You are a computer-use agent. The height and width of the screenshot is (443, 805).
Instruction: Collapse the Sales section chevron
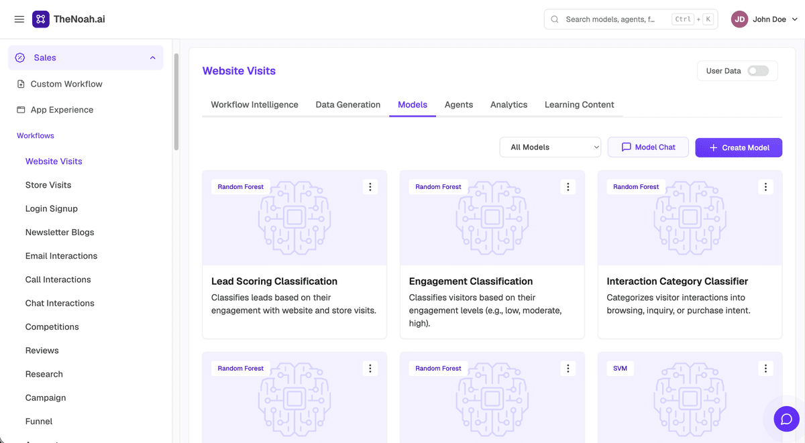pyautogui.click(x=152, y=58)
